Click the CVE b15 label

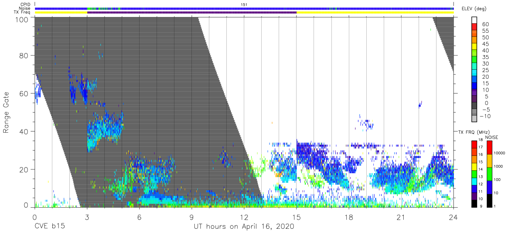point(49,227)
